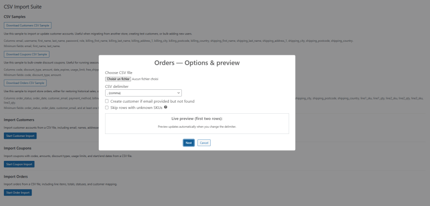Tick the Skip rows with unknown SKUs checkbox
Viewport: 430px width, 206px height.
coord(107,108)
